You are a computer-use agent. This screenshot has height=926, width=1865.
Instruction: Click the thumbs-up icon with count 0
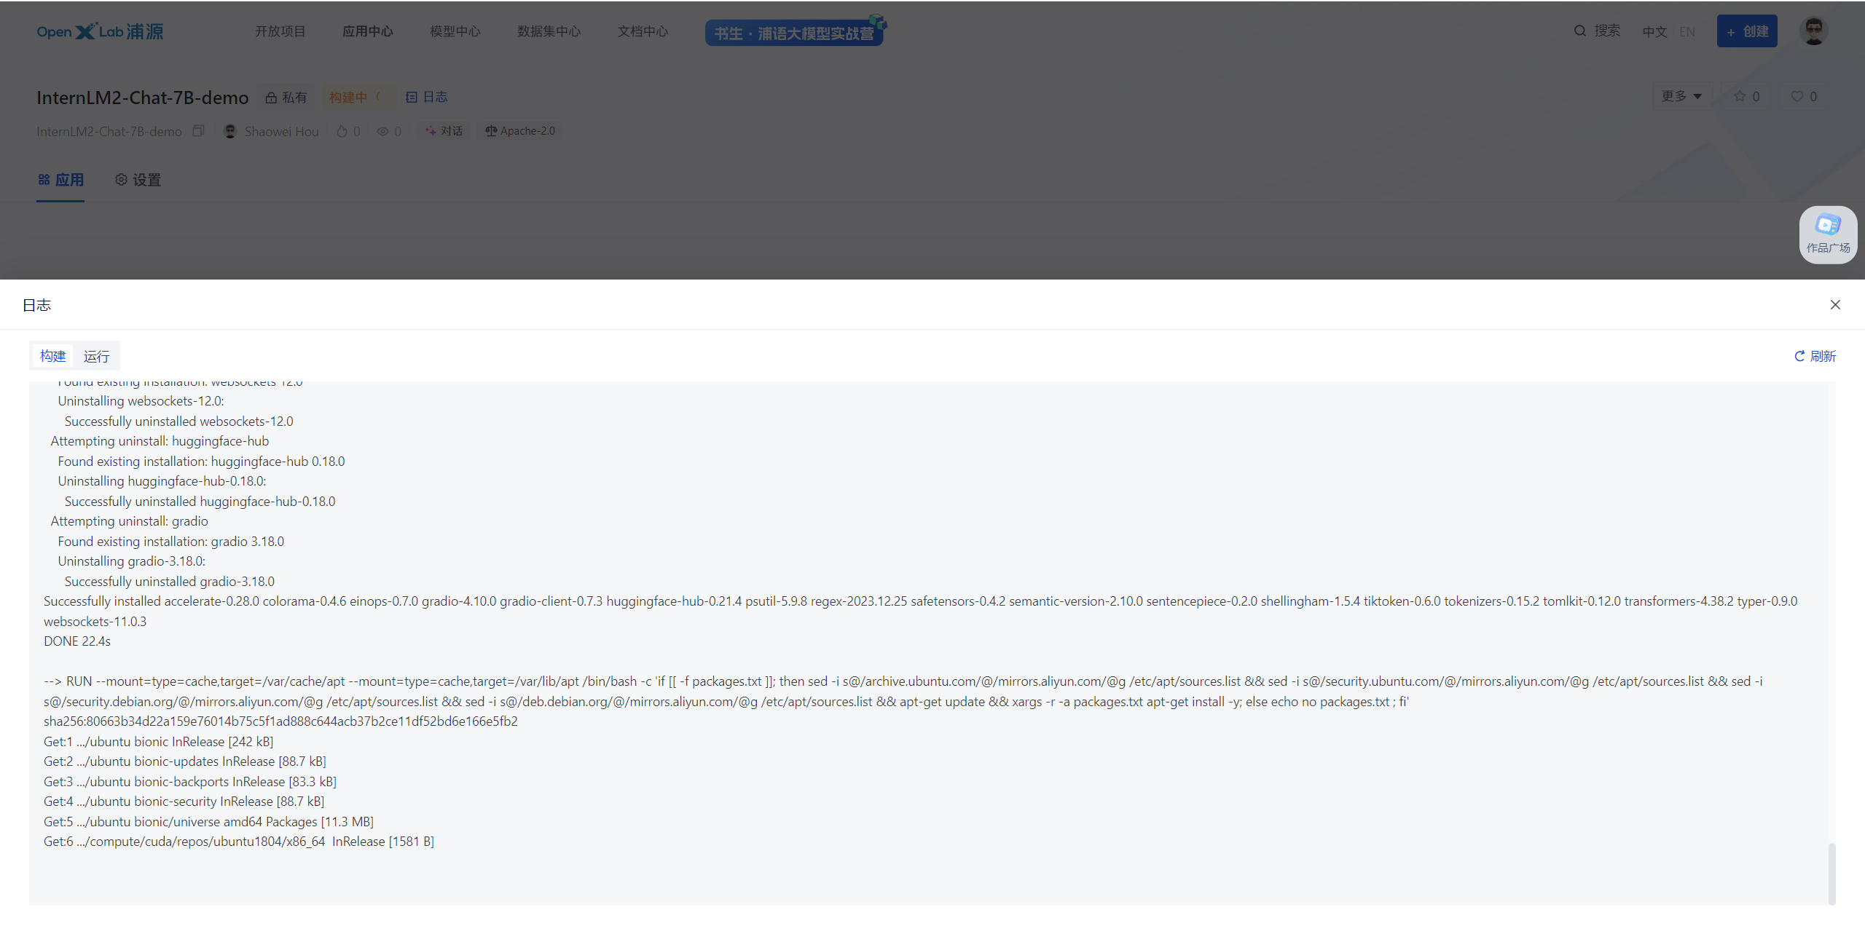pos(342,131)
